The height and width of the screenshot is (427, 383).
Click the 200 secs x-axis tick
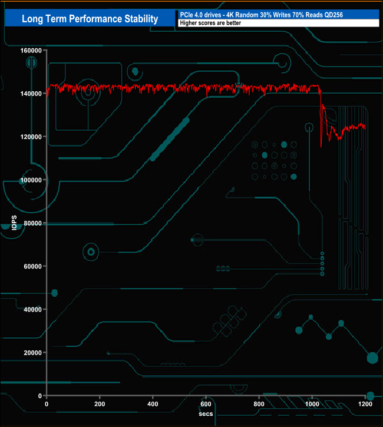coord(100,405)
